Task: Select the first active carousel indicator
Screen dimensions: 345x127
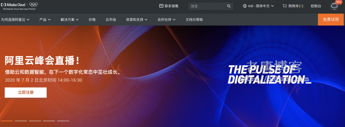Action: click(x=7, y=121)
